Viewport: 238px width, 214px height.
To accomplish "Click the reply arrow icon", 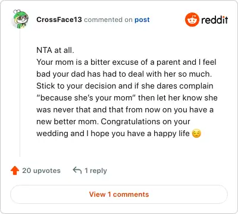I will [x=77, y=170].
